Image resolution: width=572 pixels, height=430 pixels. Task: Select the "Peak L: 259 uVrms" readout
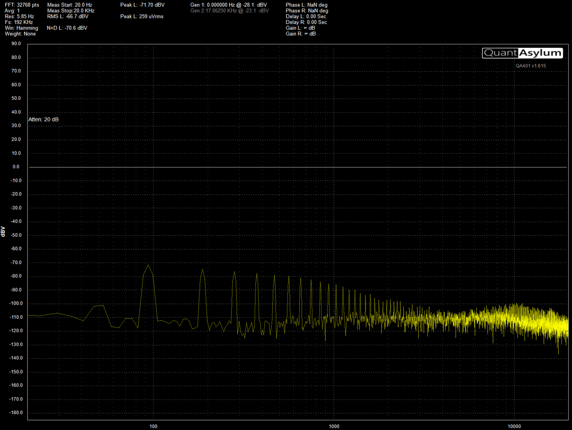coord(142,16)
